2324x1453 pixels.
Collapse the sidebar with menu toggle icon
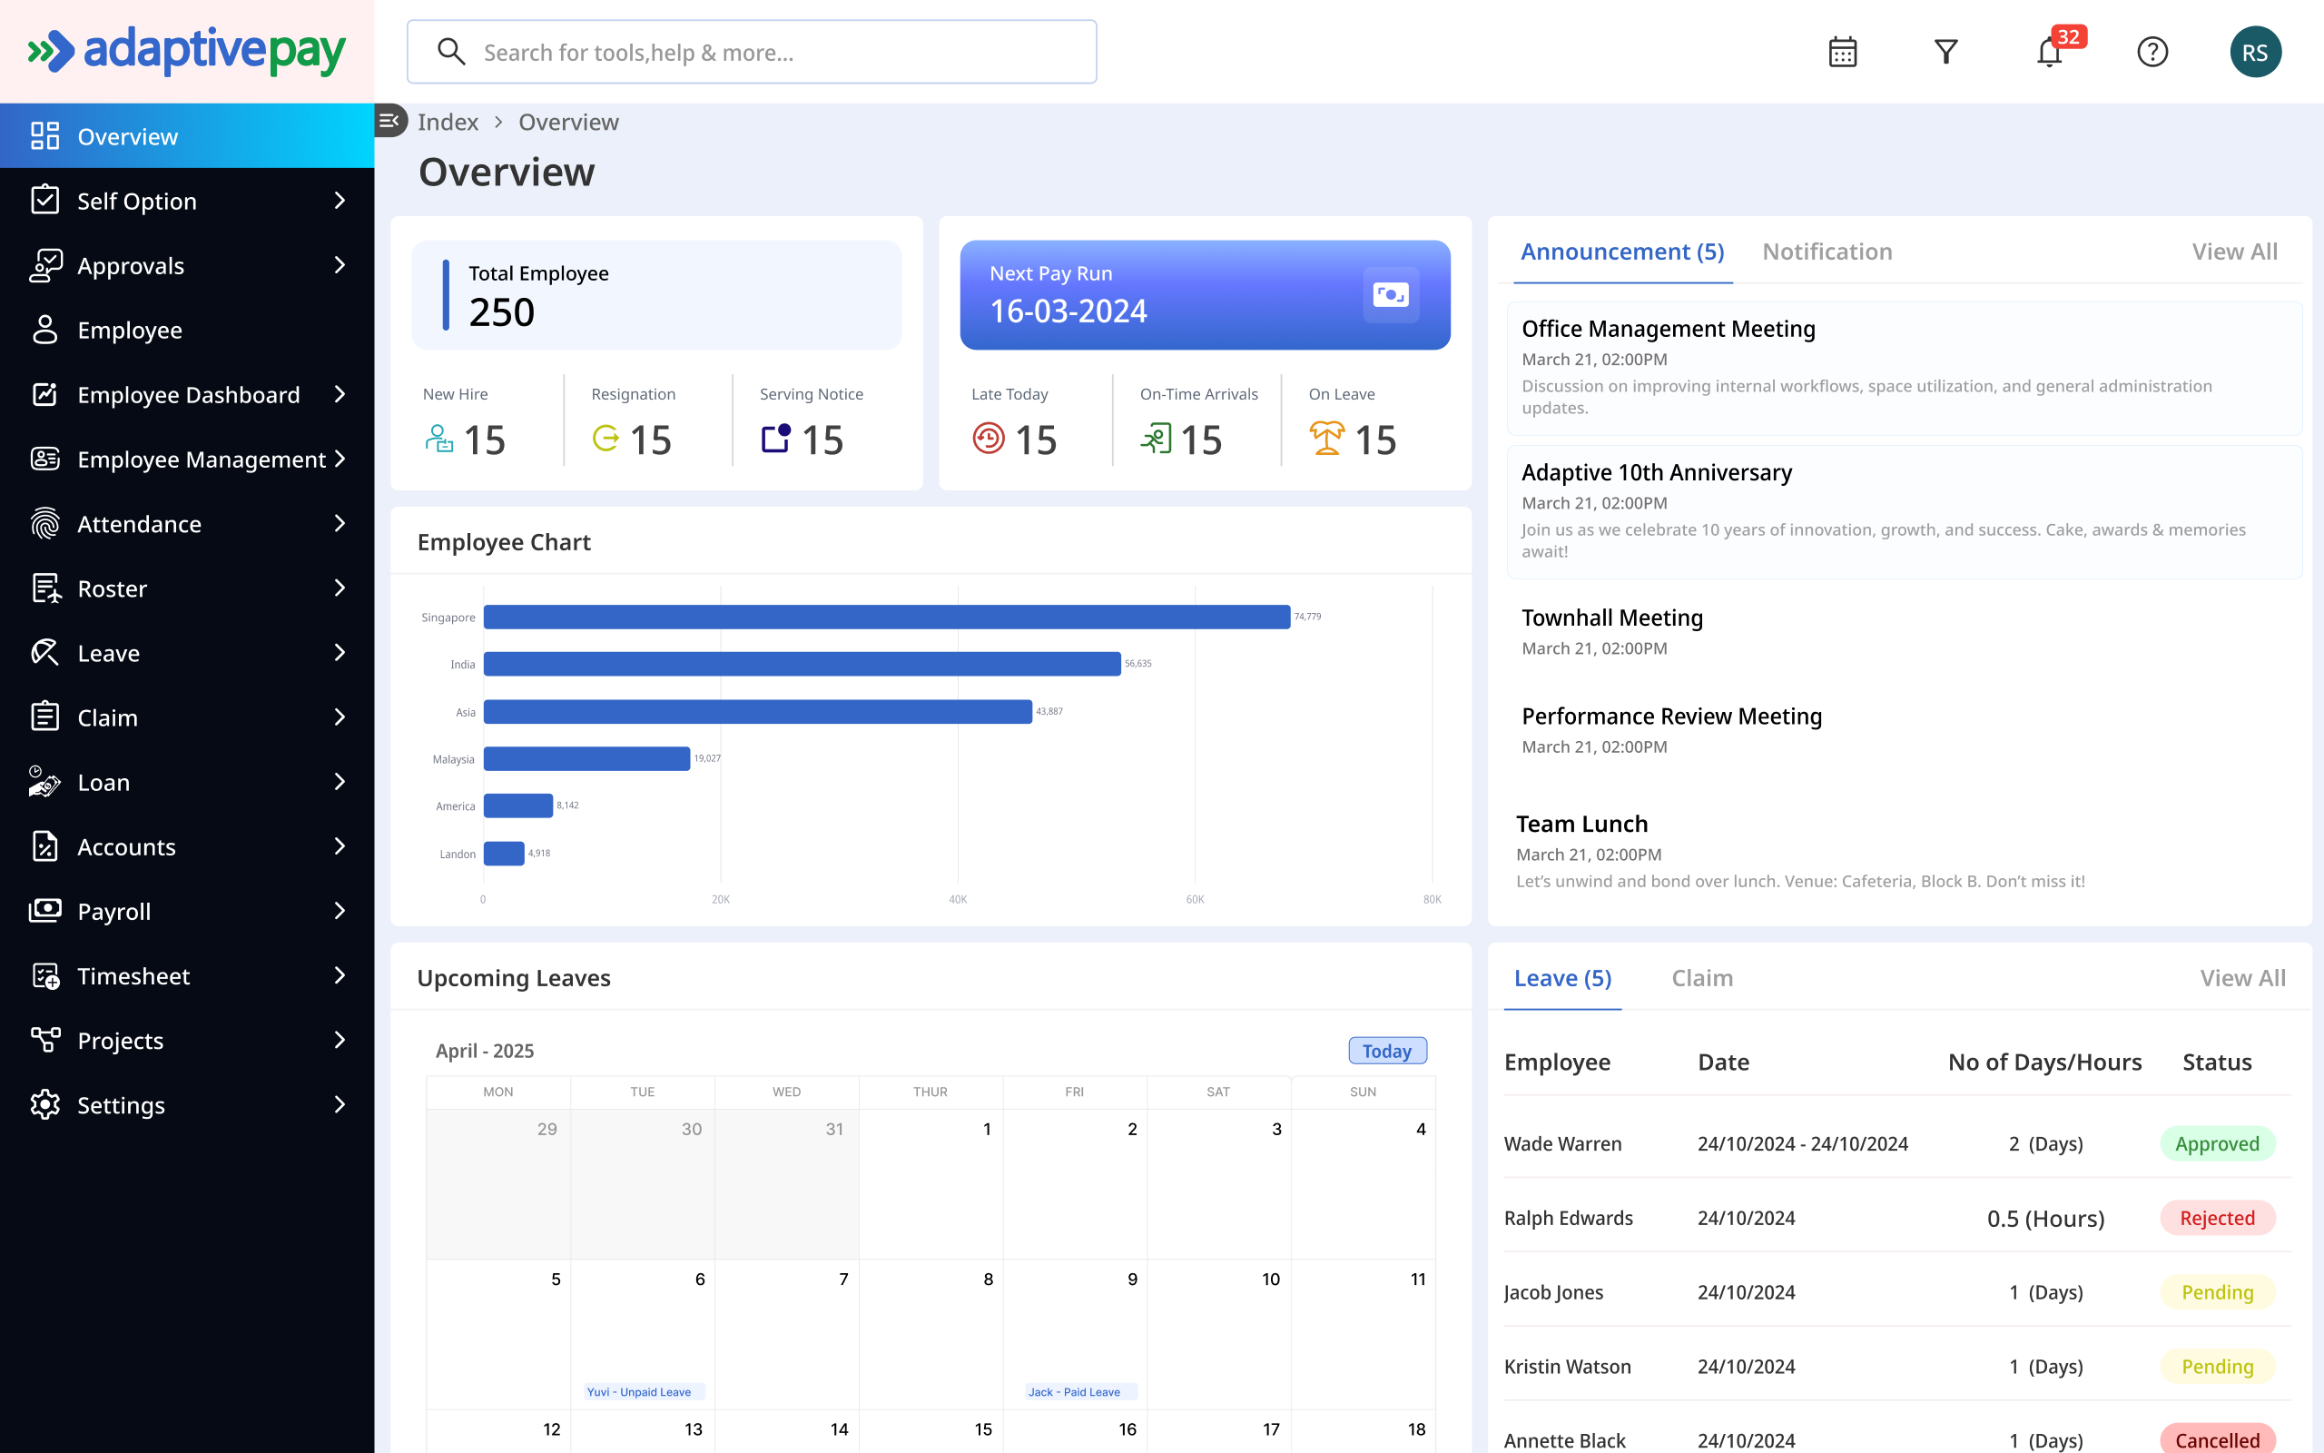pyautogui.click(x=389, y=121)
